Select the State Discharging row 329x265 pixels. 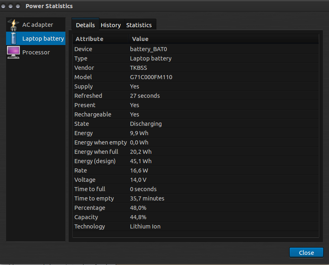pos(196,123)
